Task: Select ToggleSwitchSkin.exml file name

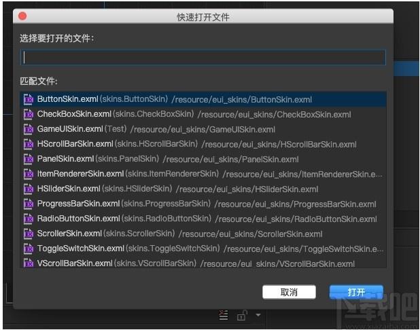Action: click(81, 249)
